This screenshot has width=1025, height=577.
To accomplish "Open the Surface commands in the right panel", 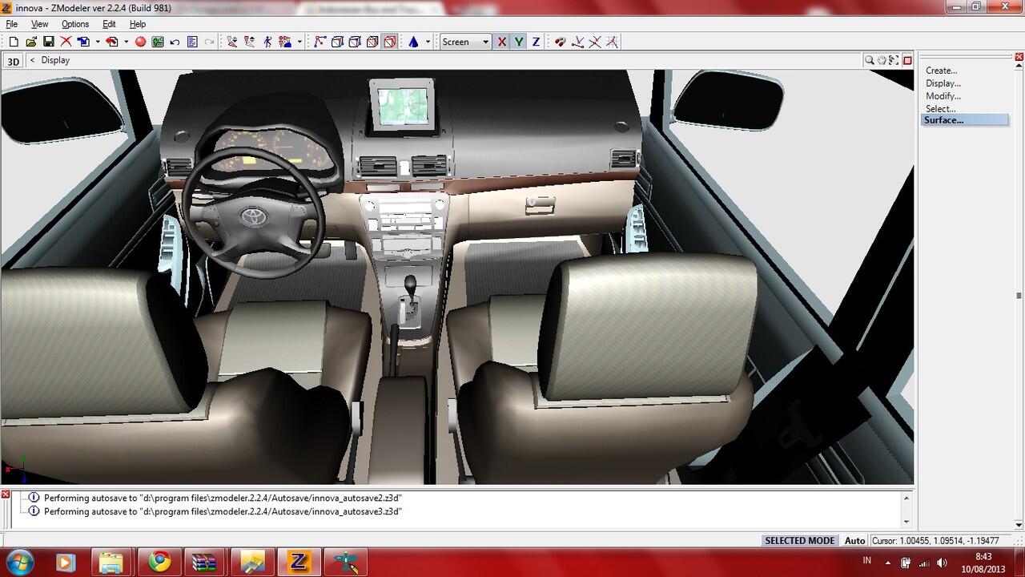I will coord(942,119).
